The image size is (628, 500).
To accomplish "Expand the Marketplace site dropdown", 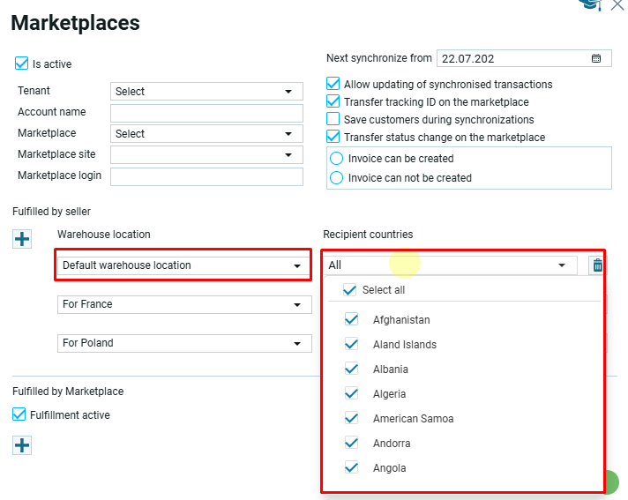I will coord(206,154).
